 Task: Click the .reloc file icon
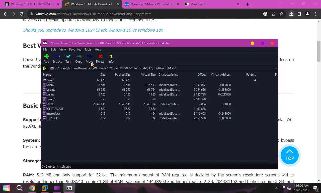45,94
